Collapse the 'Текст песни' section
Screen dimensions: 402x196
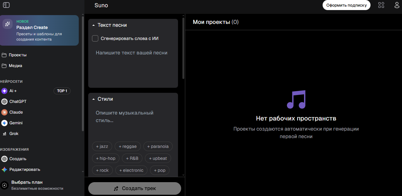[x=94, y=25]
